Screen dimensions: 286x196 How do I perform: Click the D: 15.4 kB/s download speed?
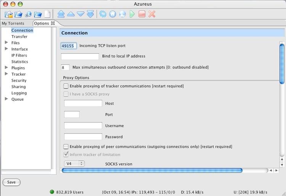[x=192, y=192]
